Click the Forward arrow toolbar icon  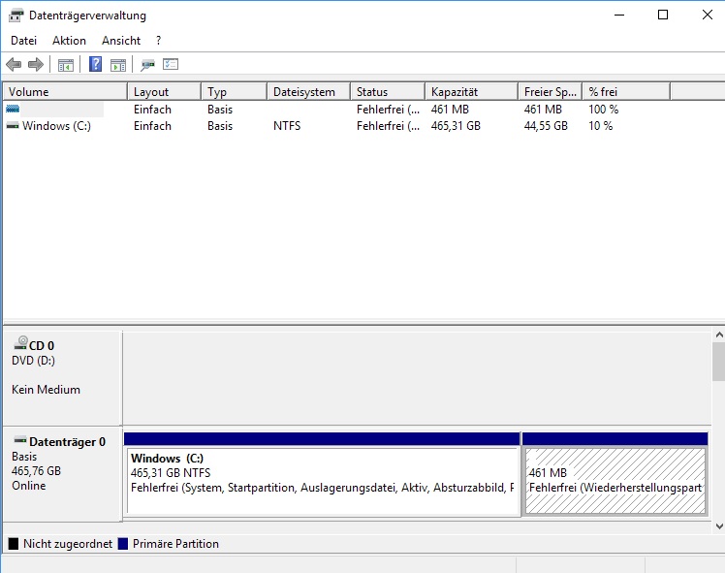(36, 64)
